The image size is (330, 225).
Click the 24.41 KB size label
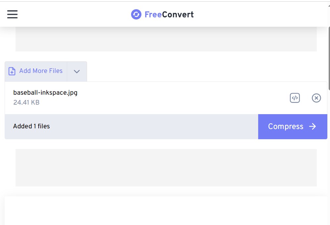click(x=26, y=102)
